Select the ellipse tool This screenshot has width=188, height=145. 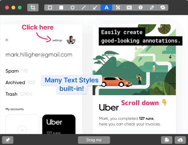pyautogui.click(x=72, y=8)
